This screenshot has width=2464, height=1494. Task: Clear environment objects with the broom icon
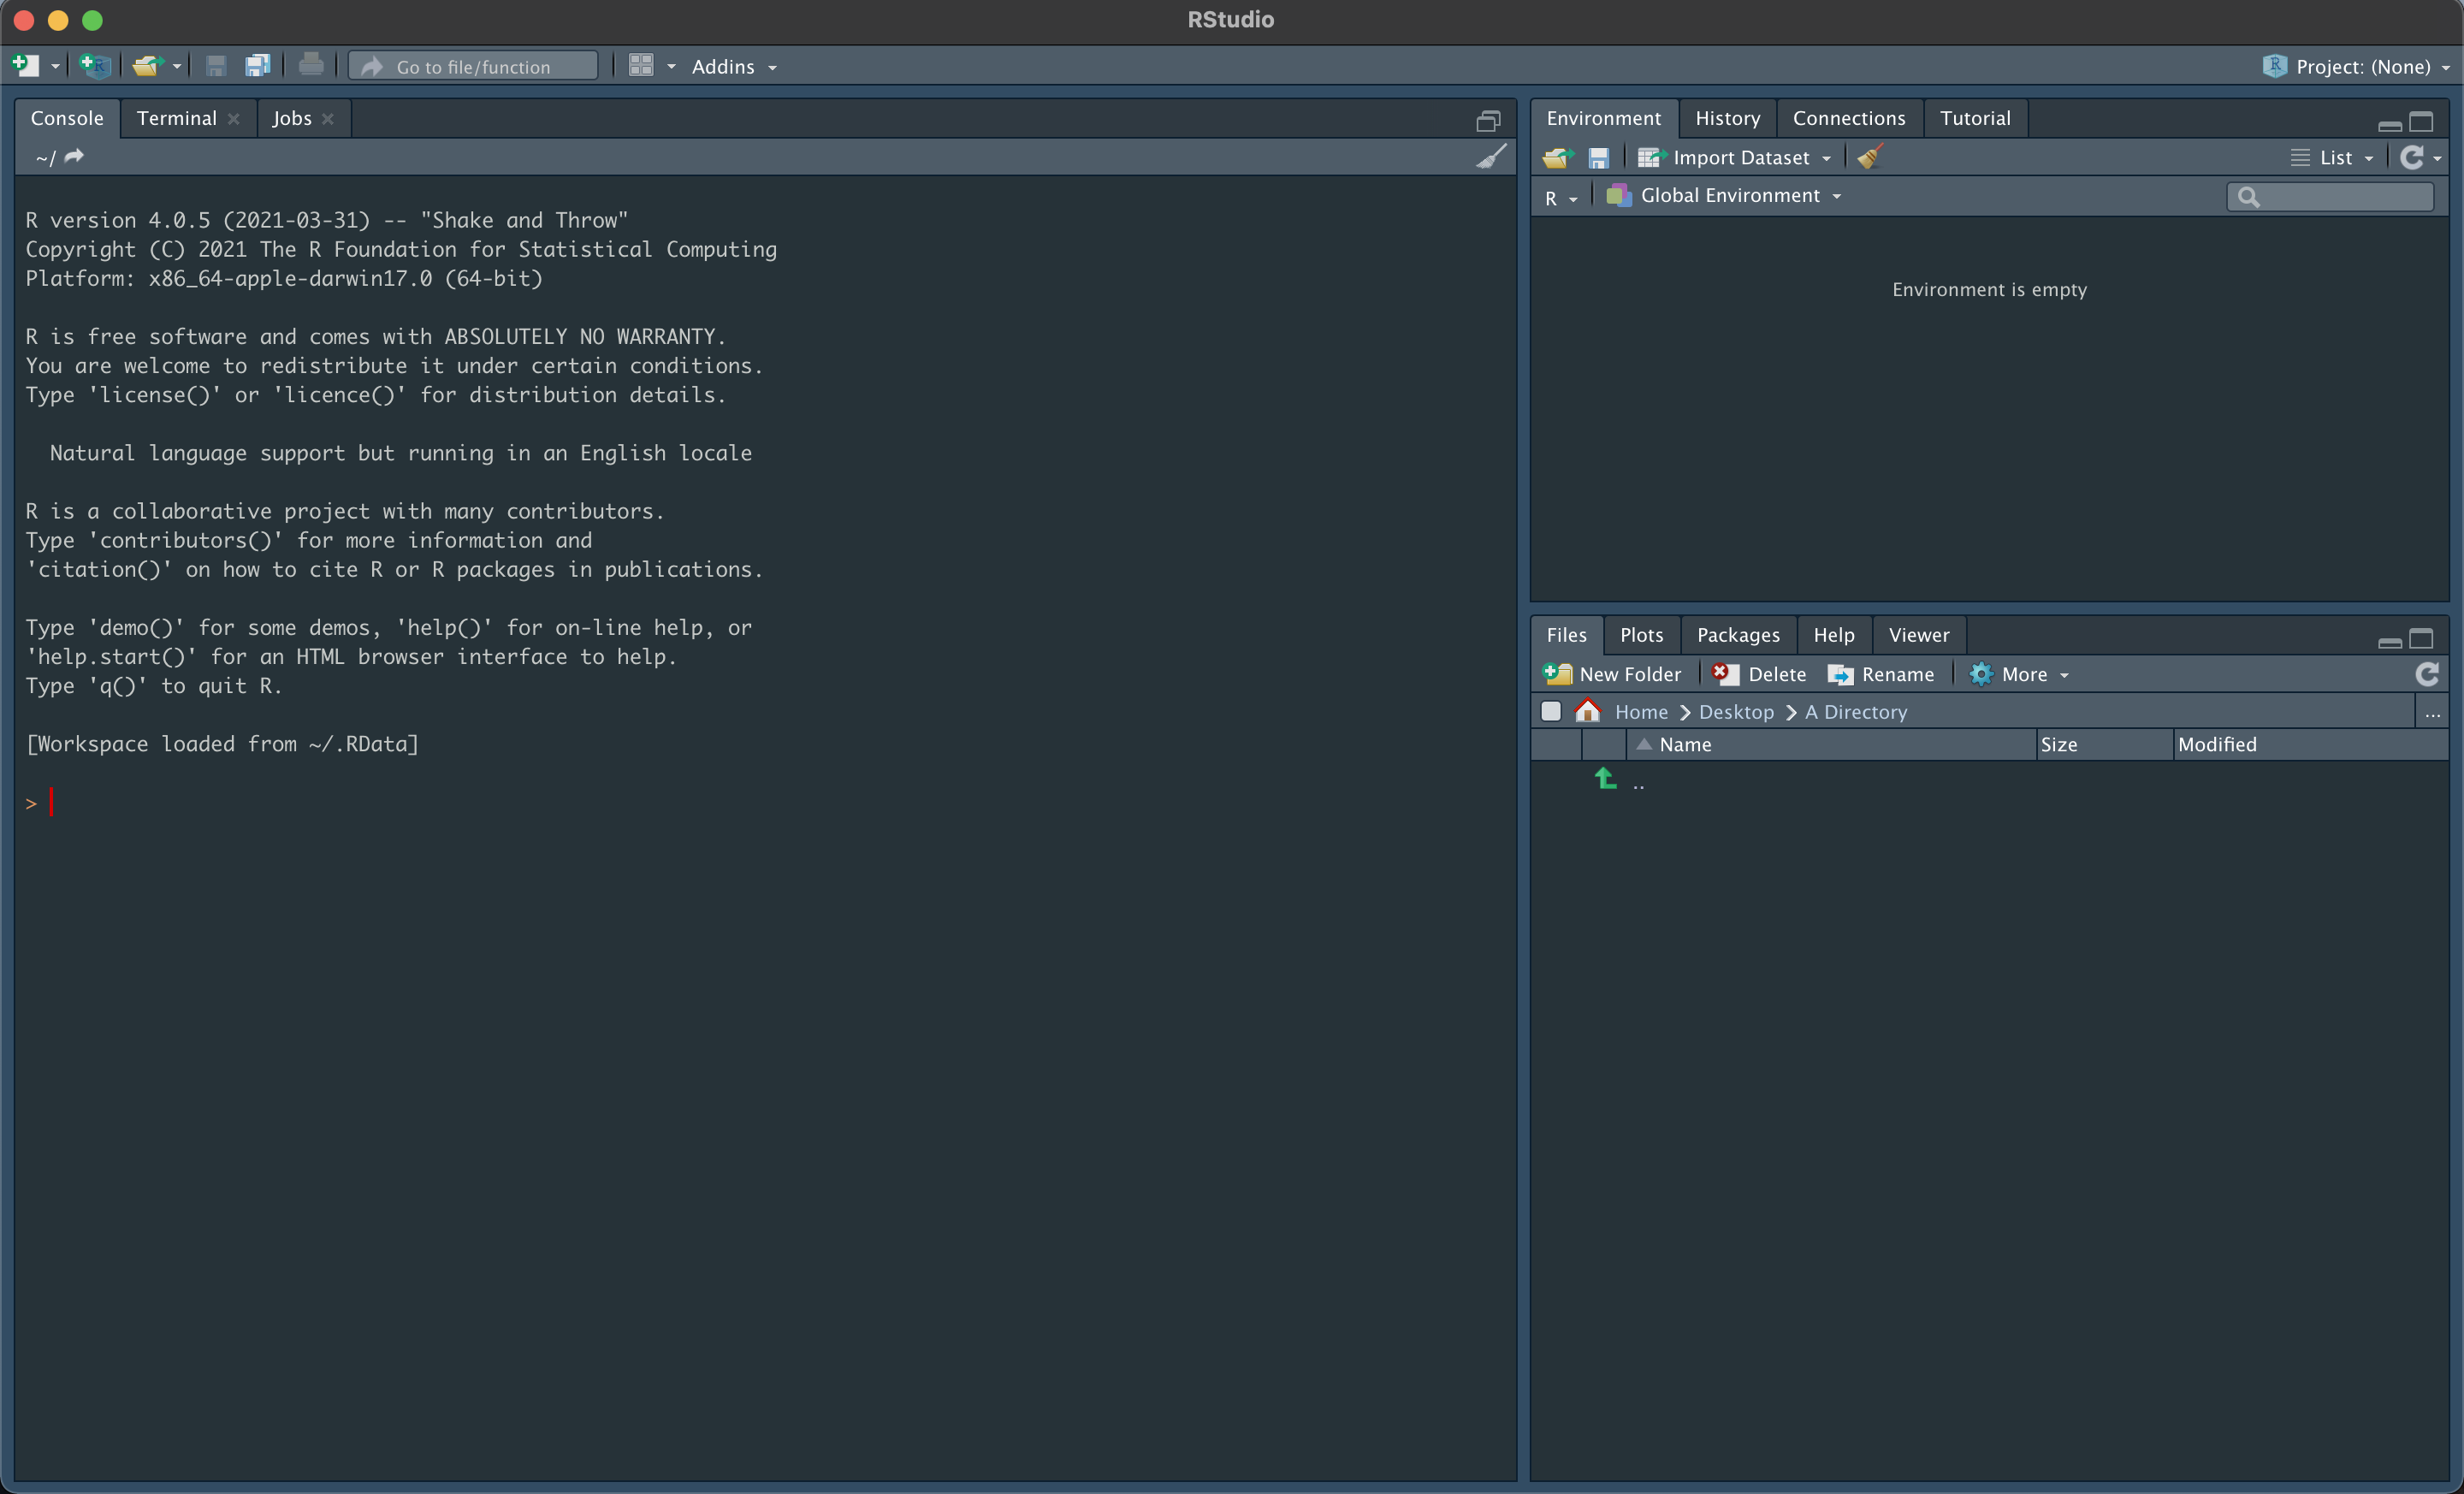click(1870, 157)
